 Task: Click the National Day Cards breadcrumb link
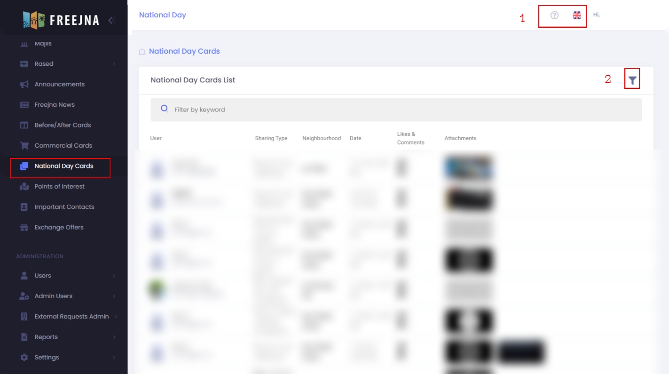pos(184,51)
